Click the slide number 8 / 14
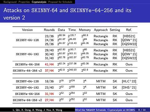 pos(142,110)
